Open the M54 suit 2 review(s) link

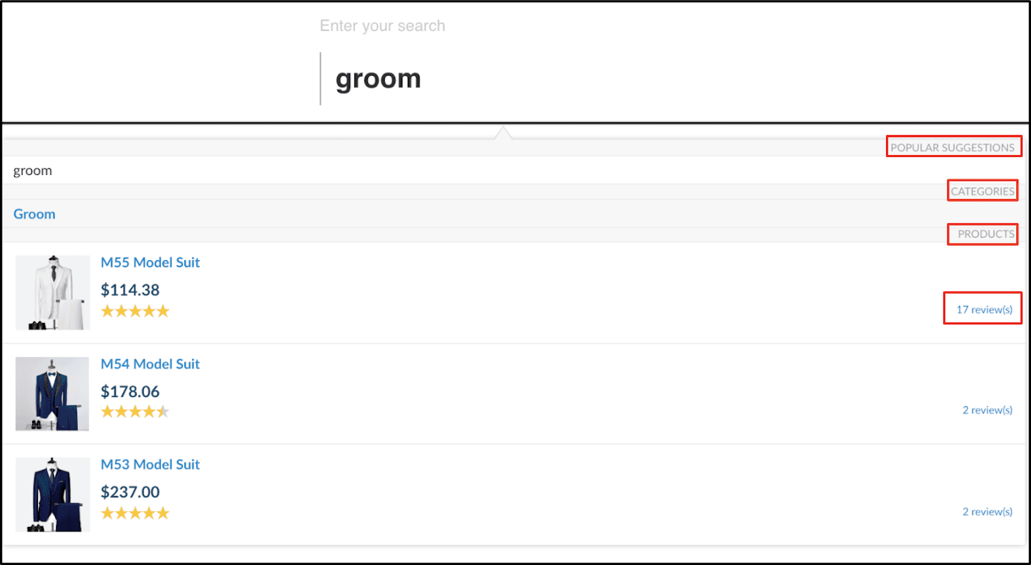987,411
